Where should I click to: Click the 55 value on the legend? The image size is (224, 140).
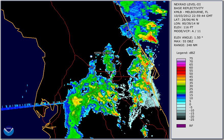pyautogui.click(x=191, y=71)
